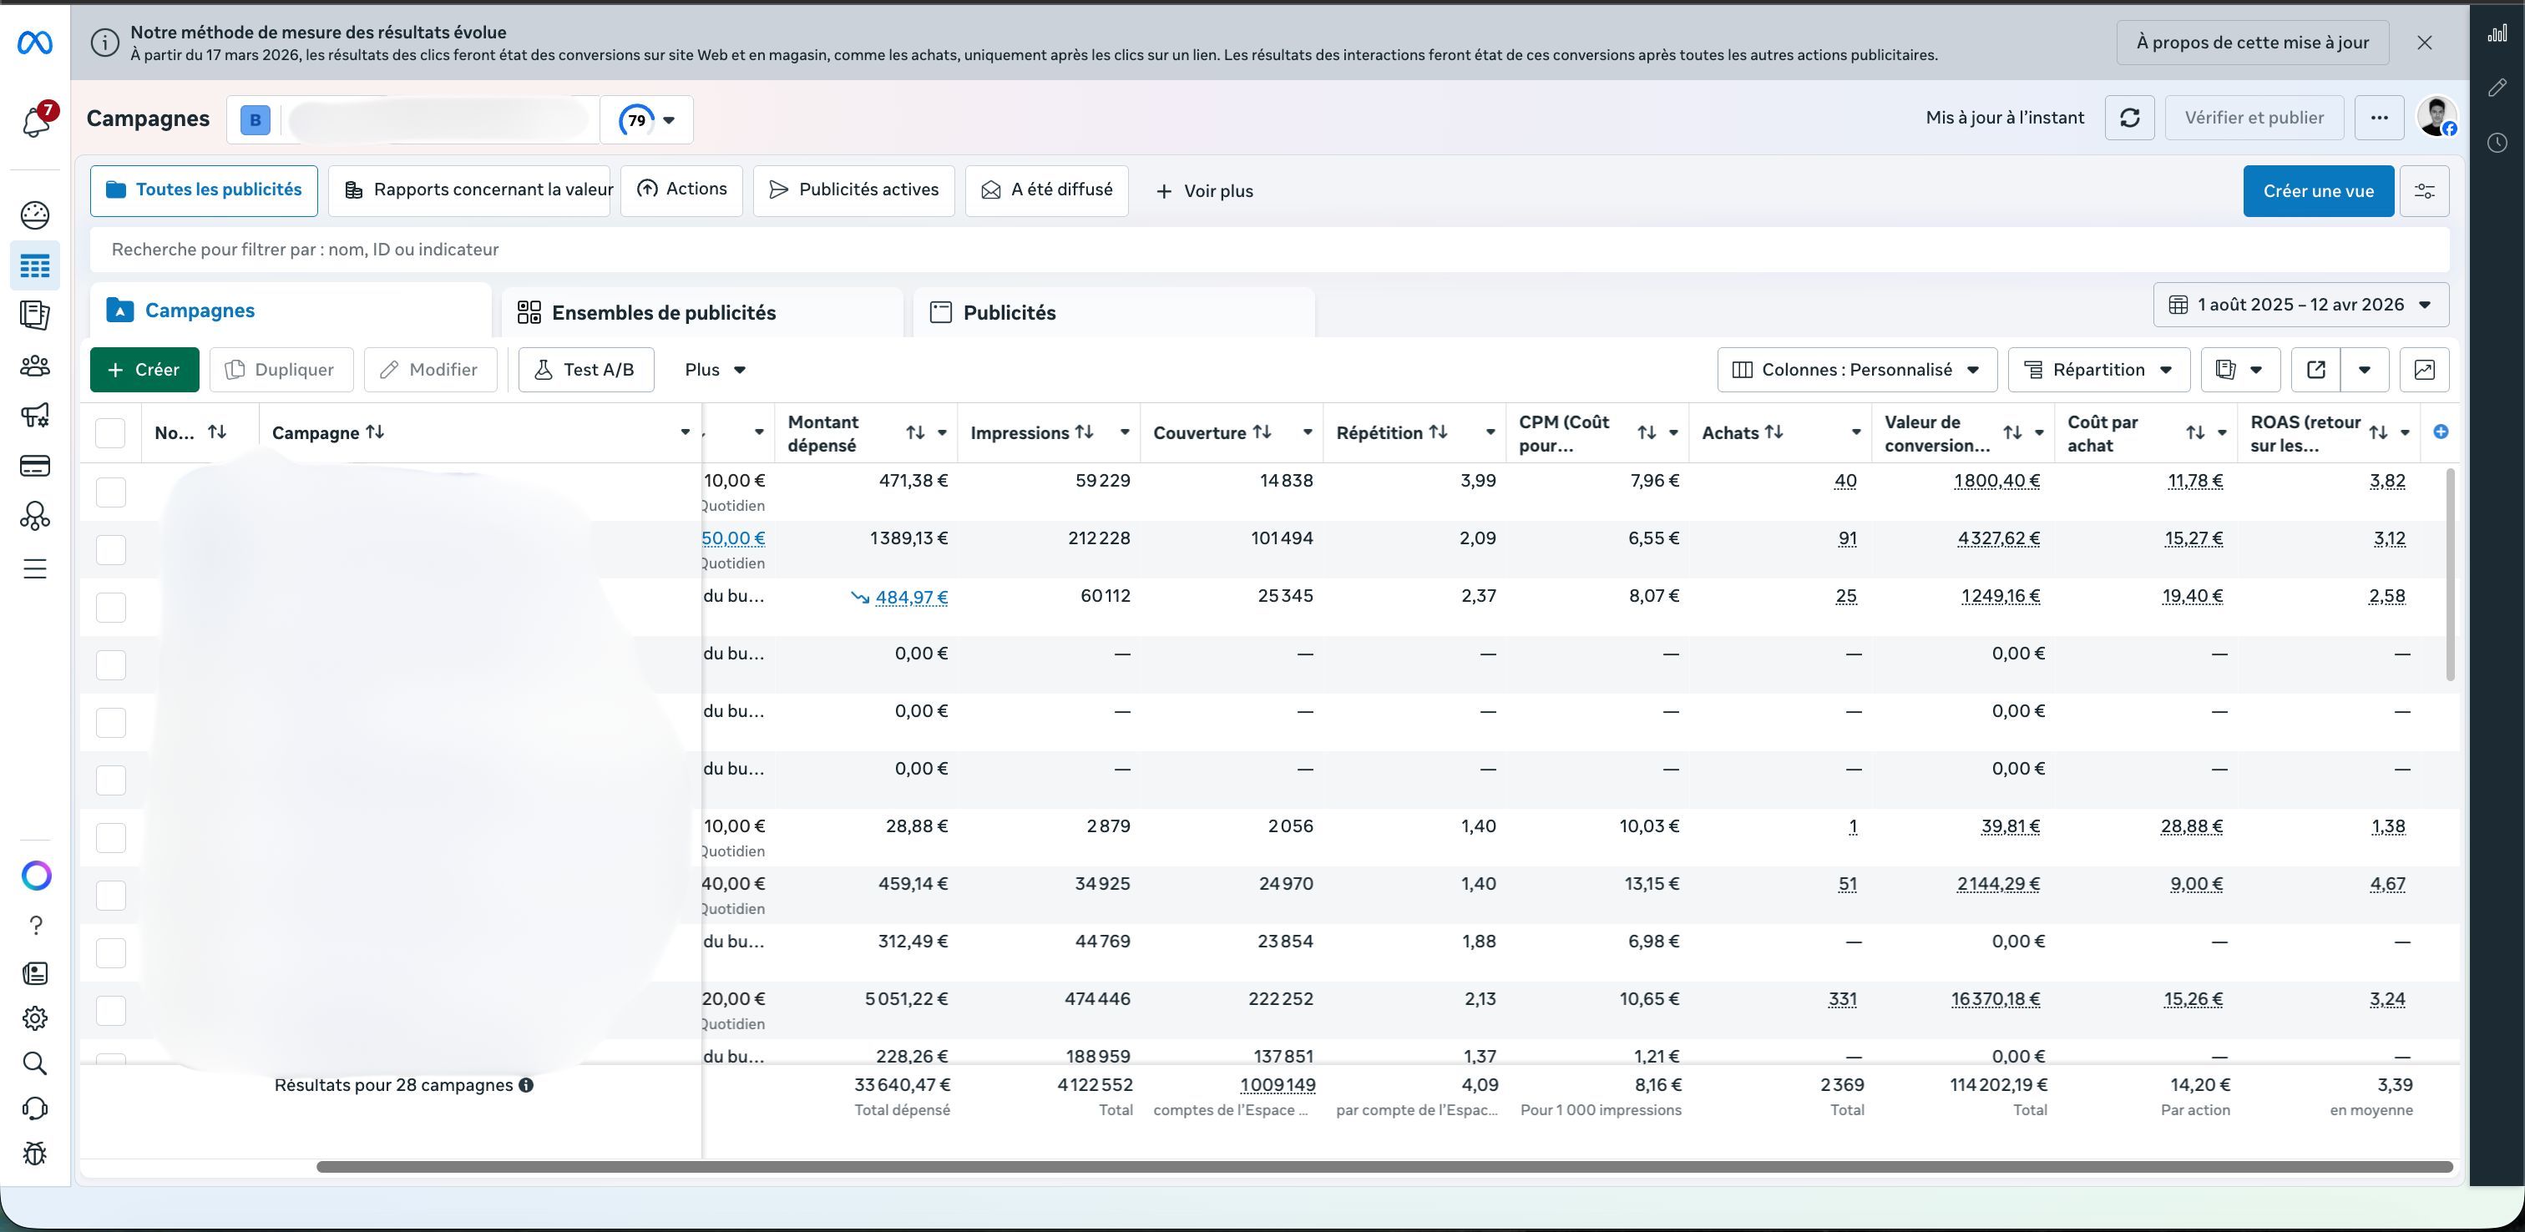Click the refresh data icon button
Image resolution: width=2525 pixels, height=1232 pixels.
pos(2129,118)
